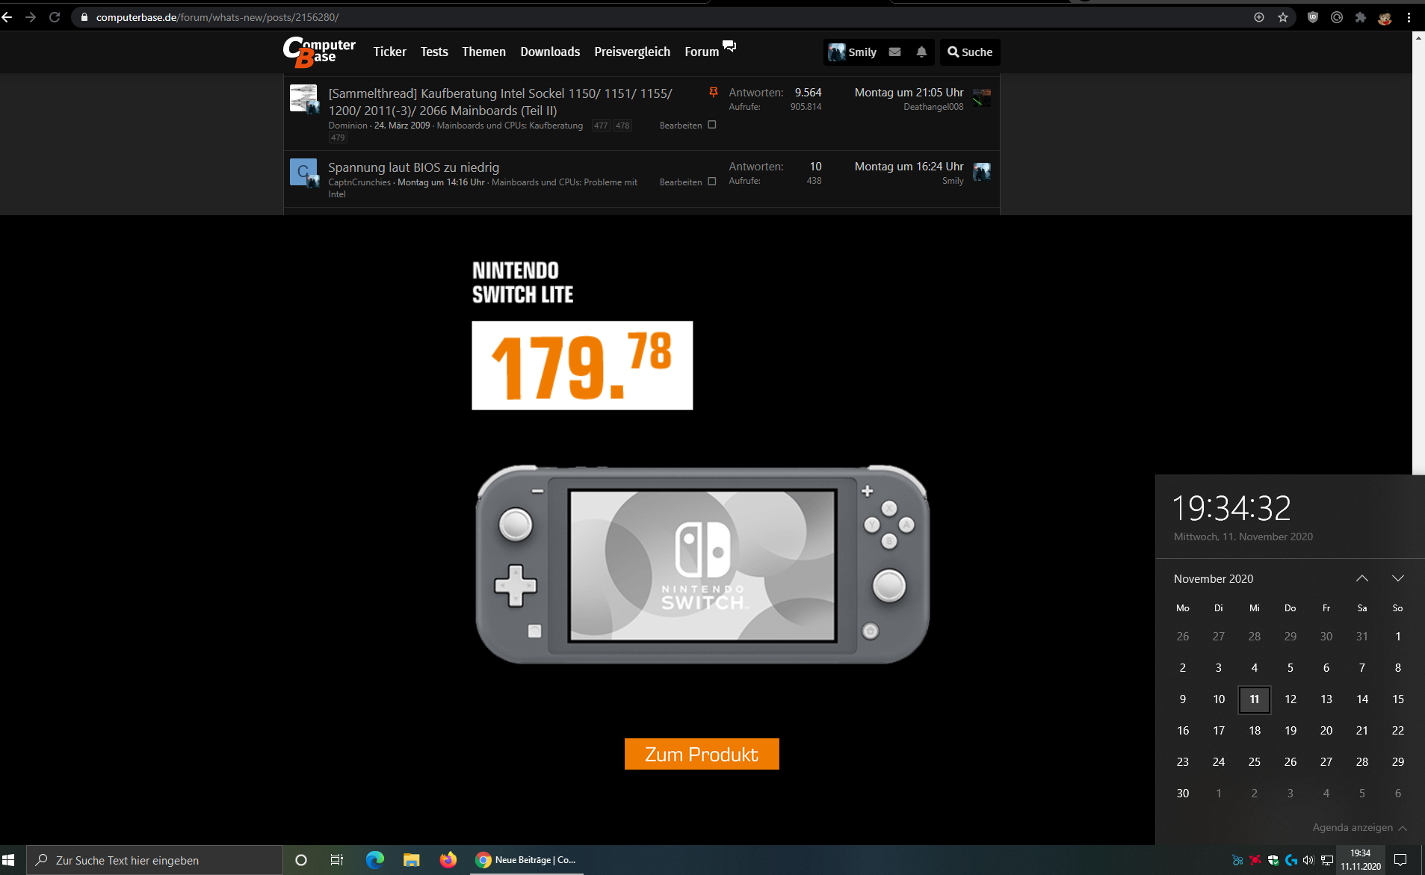The image size is (1425, 875).
Task: Open the Kaufberatung Intel Sockel Sammelthread
Action: tap(500, 102)
